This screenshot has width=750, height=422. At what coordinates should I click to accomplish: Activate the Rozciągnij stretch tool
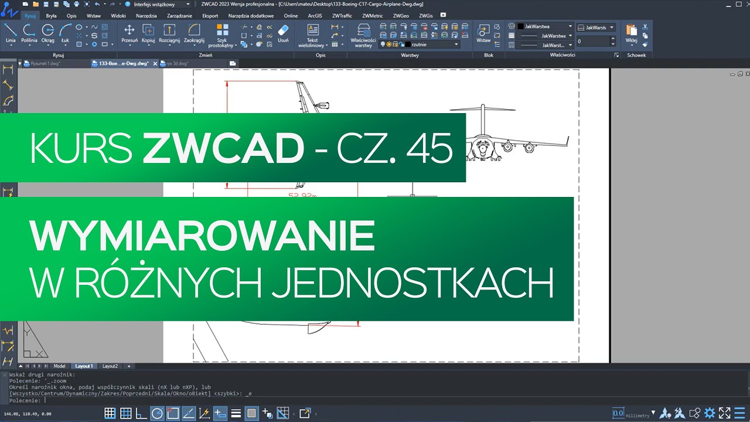(169, 34)
